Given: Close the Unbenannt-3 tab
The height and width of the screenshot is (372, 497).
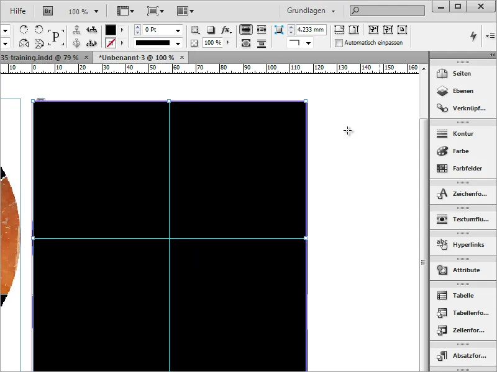Looking at the screenshot, I should pyautogui.click(x=182, y=57).
